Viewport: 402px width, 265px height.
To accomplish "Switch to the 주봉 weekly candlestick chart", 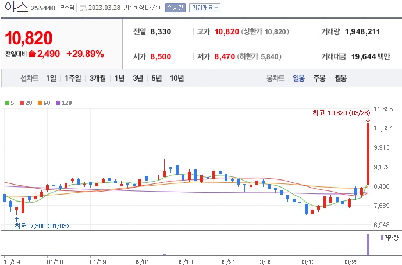I will [319, 78].
